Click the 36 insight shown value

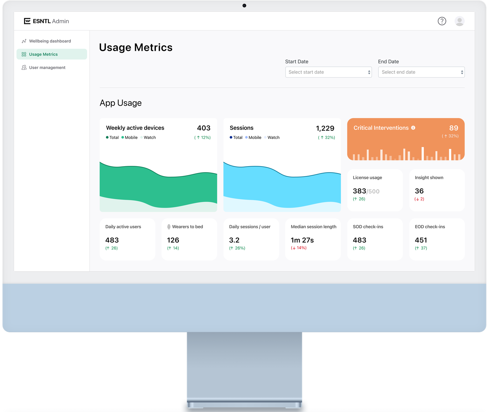click(419, 191)
